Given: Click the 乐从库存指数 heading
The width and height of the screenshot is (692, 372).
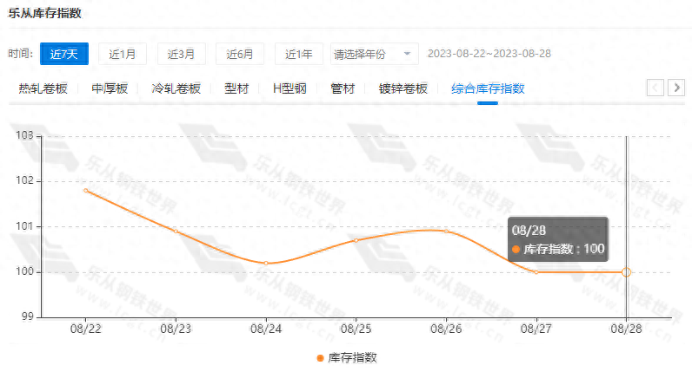Looking at the screenshot, I should [x=44, y=13].
